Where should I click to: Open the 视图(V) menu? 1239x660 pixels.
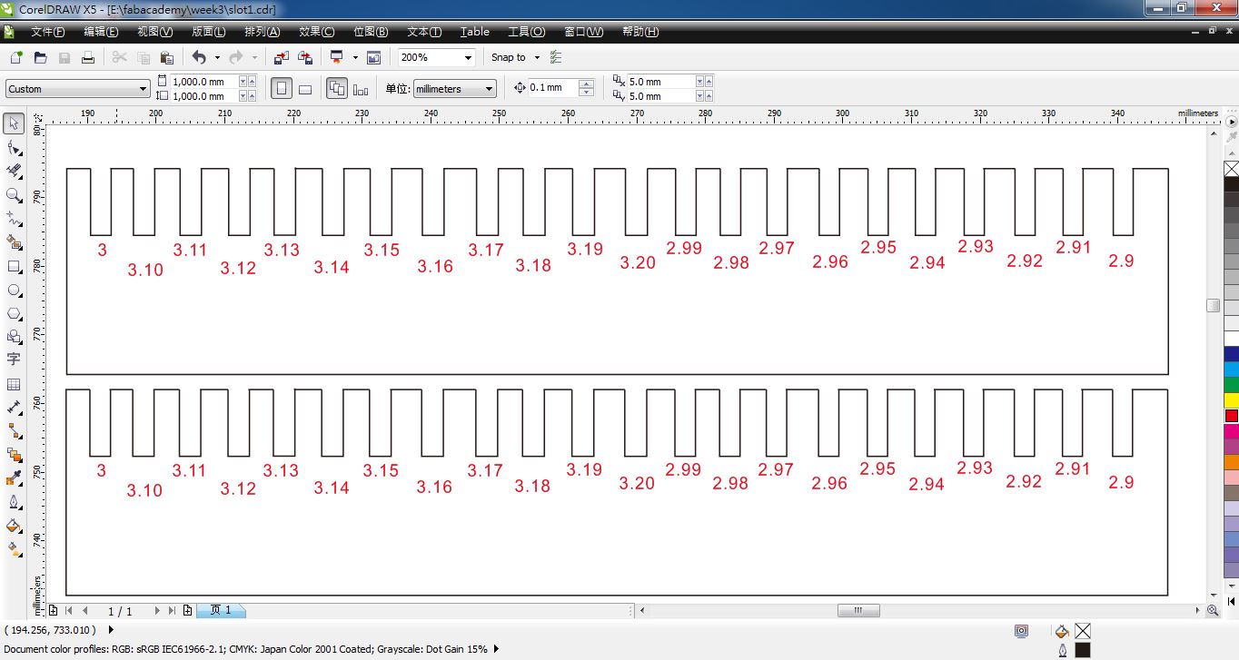[154, 32]
